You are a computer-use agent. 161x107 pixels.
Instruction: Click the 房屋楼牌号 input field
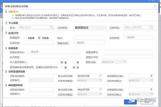127,52
